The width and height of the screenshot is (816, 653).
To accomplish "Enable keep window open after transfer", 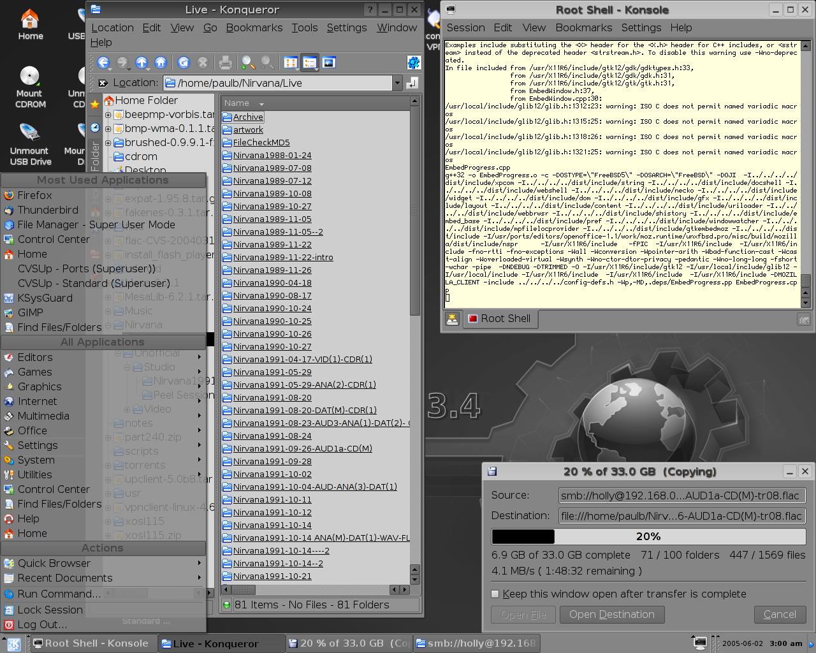I will [495, 594].
